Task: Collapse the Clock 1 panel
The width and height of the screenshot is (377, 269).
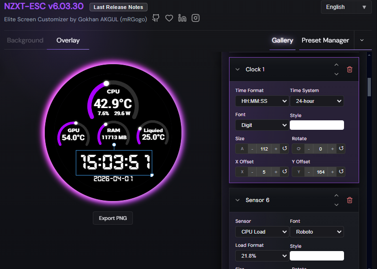Action: tap(238, 69)
